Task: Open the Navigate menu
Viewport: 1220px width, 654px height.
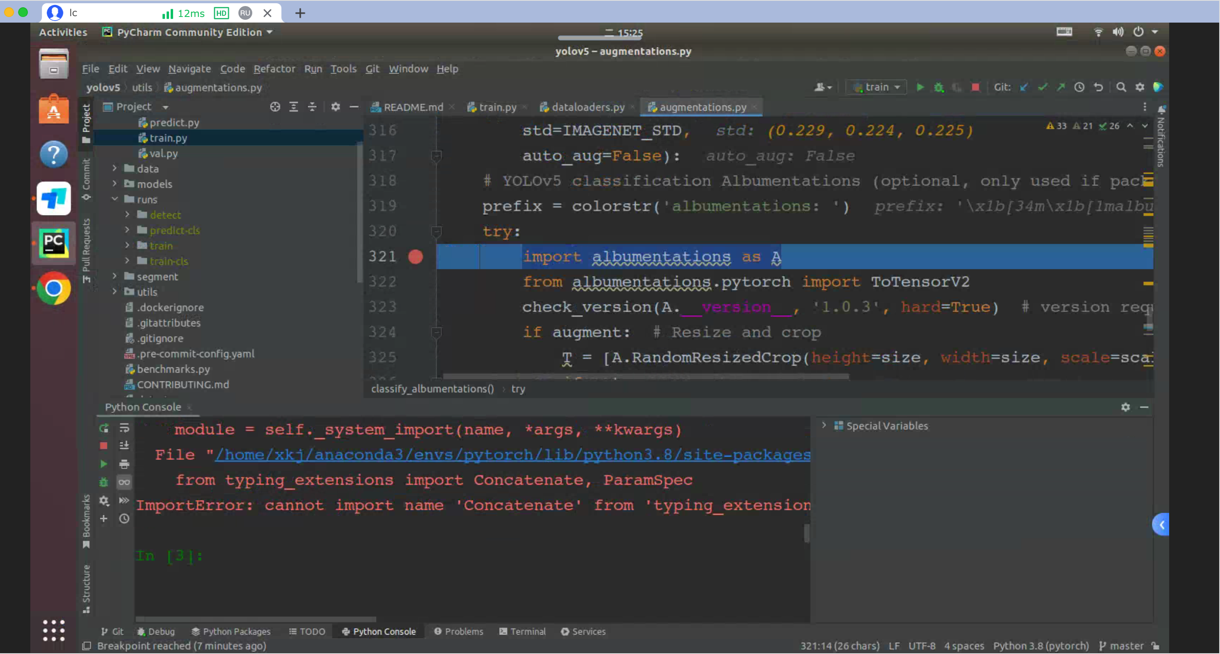Action: click(190, 69)
